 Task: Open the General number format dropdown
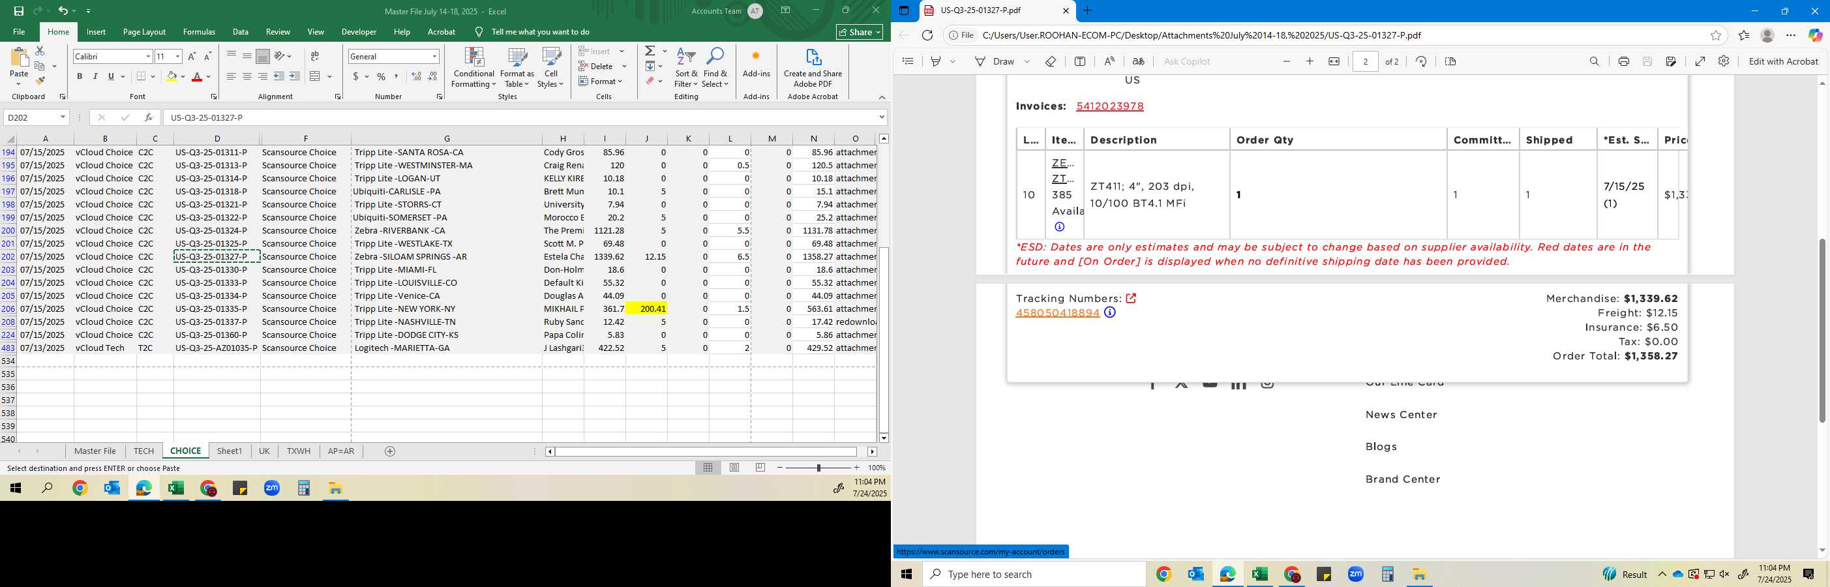(434, 56)
